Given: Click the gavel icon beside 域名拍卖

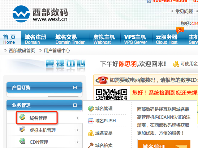Looking at the screenshot, I should click(x=91, y=145).
